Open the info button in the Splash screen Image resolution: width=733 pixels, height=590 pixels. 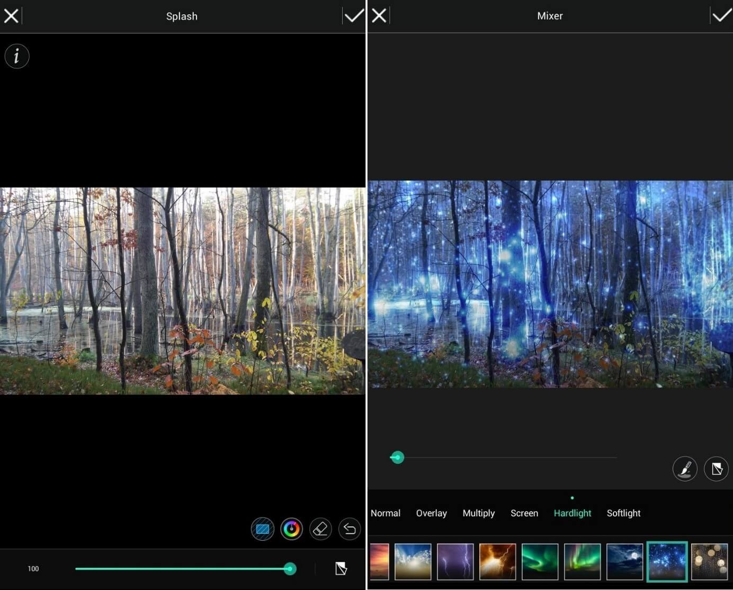(x=17, y=56)
